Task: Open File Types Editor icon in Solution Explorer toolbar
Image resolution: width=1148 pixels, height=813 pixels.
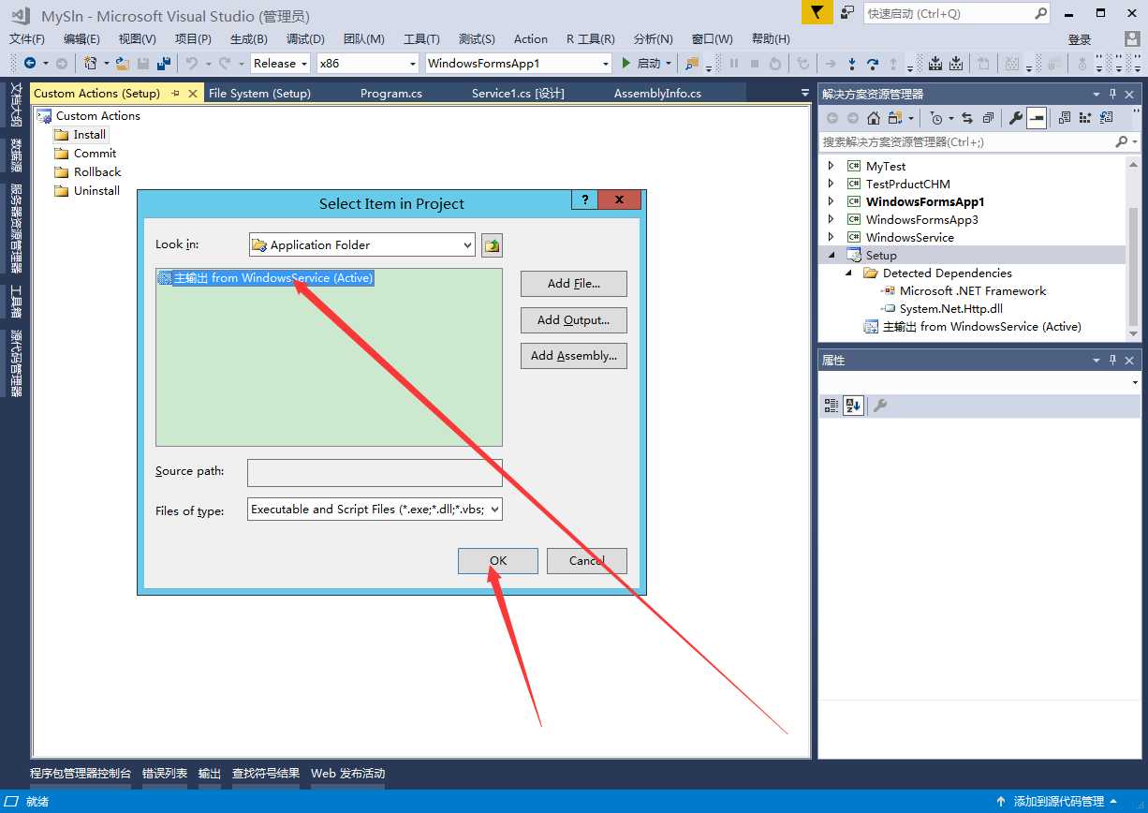Action: click(1107, 118)
